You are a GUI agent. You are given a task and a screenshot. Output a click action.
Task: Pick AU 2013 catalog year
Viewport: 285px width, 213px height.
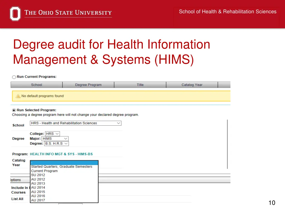pyautogui.click(x=64, y=184)
